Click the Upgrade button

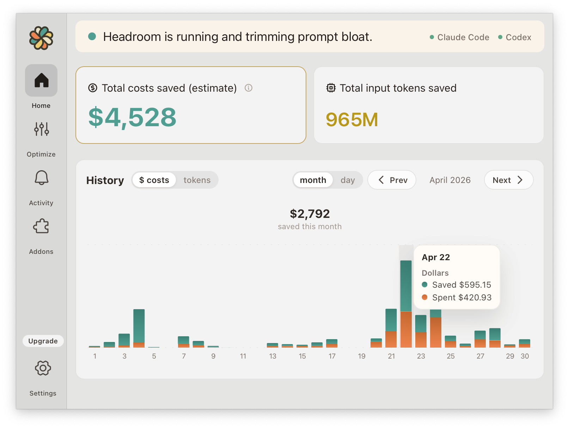click(x=43, y=341)
